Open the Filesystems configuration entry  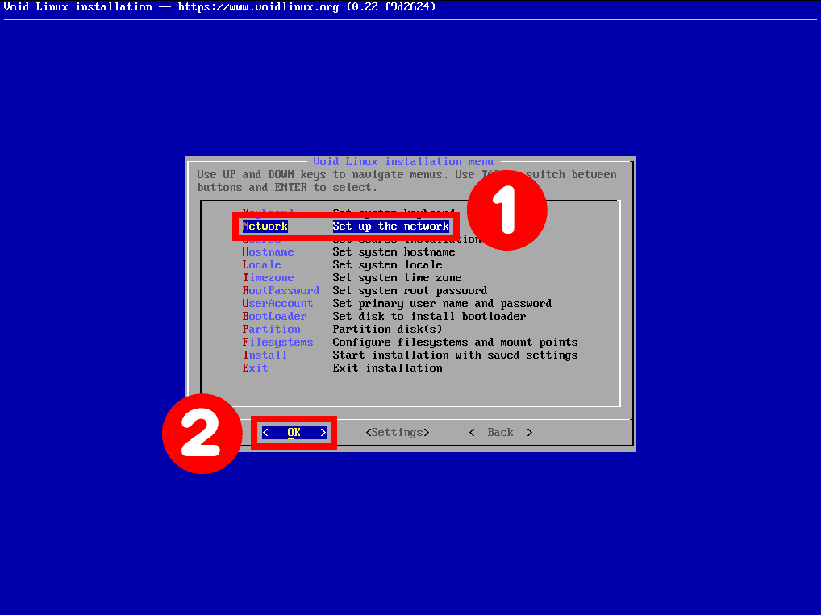[277, 343]
